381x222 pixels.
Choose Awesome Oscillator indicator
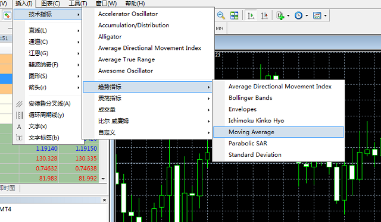[x=148, y=71]
